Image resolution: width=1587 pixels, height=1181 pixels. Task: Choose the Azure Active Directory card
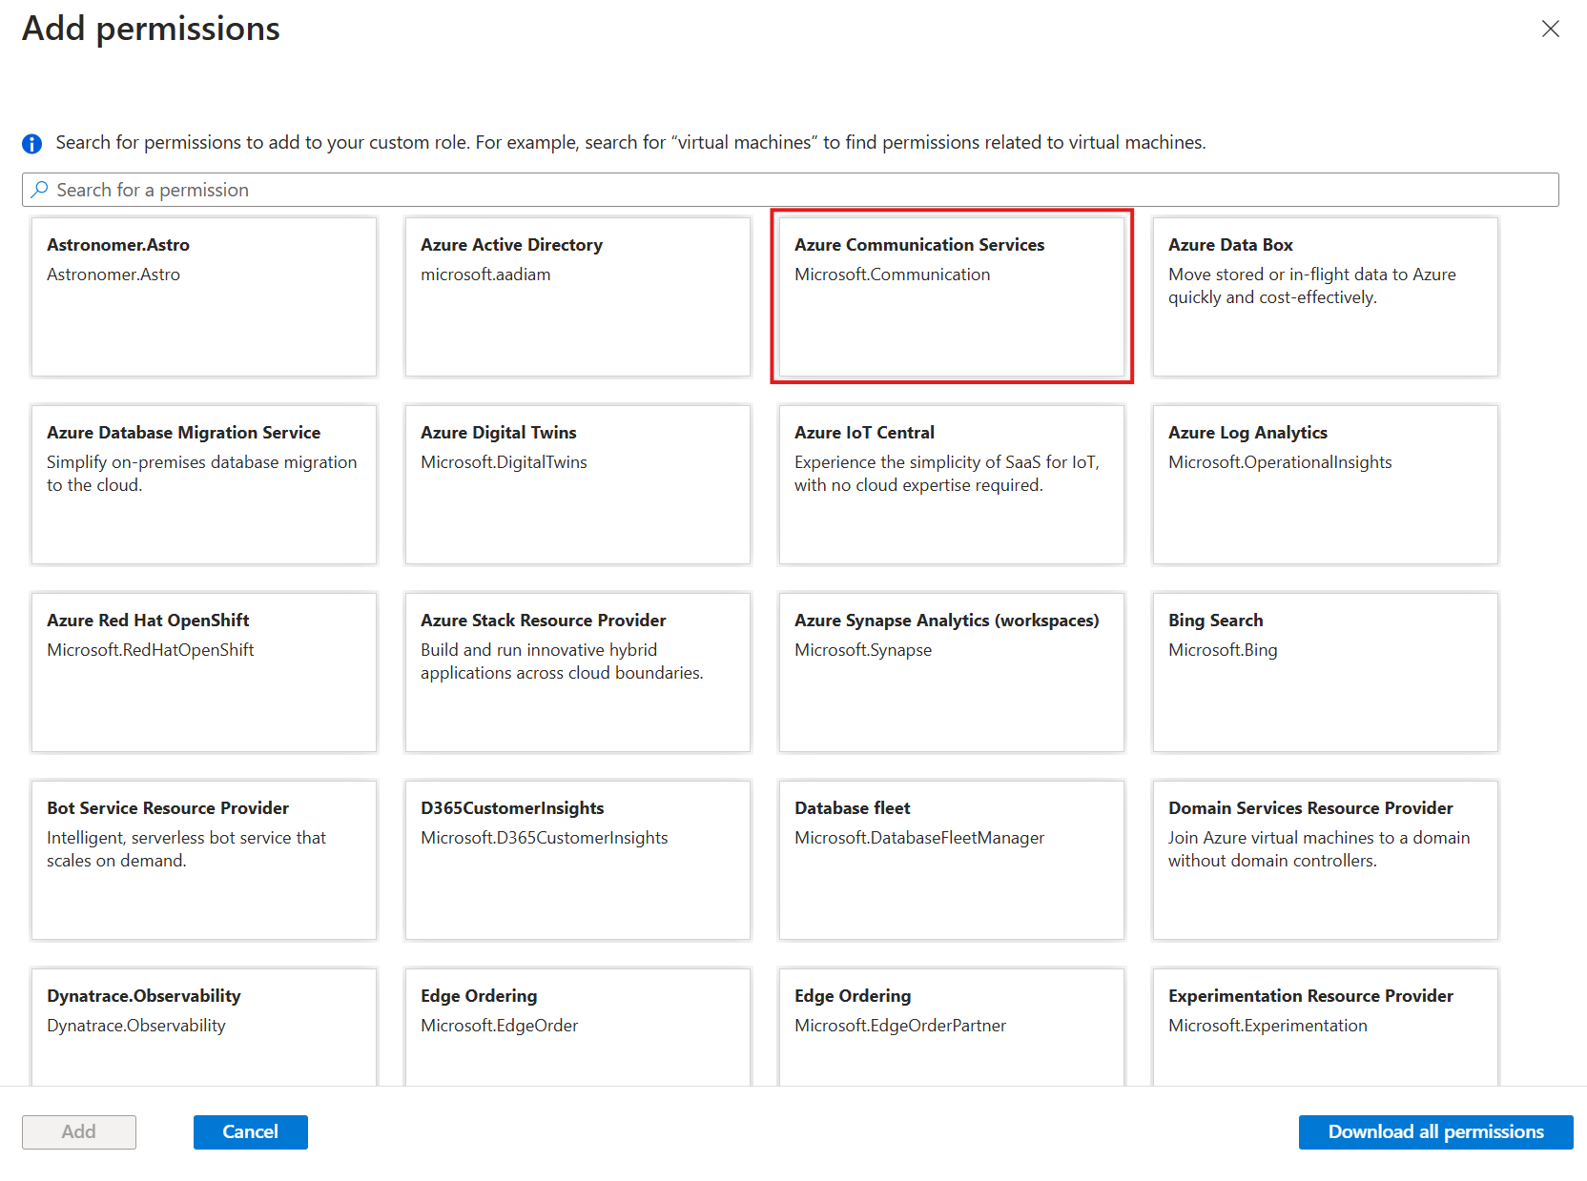[577, 296]
